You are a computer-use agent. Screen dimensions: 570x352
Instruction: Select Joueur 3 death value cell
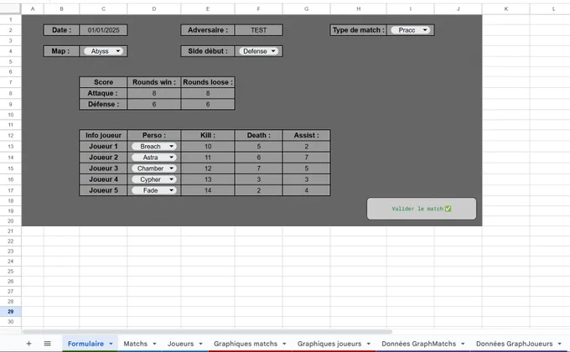tap(259, 168)
